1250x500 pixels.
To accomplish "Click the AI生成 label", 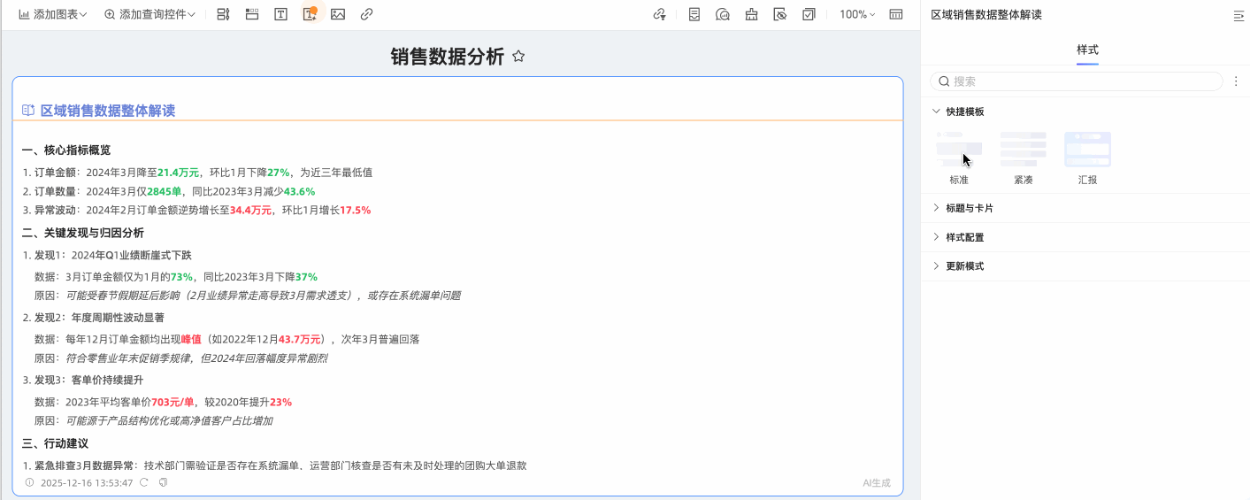I will pos(877,483).
